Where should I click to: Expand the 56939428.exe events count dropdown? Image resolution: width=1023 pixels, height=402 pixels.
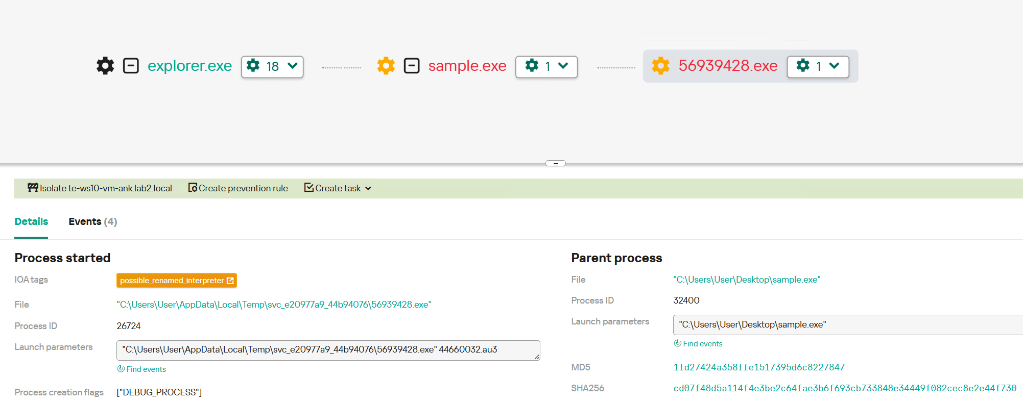click(x=818, y=67)
